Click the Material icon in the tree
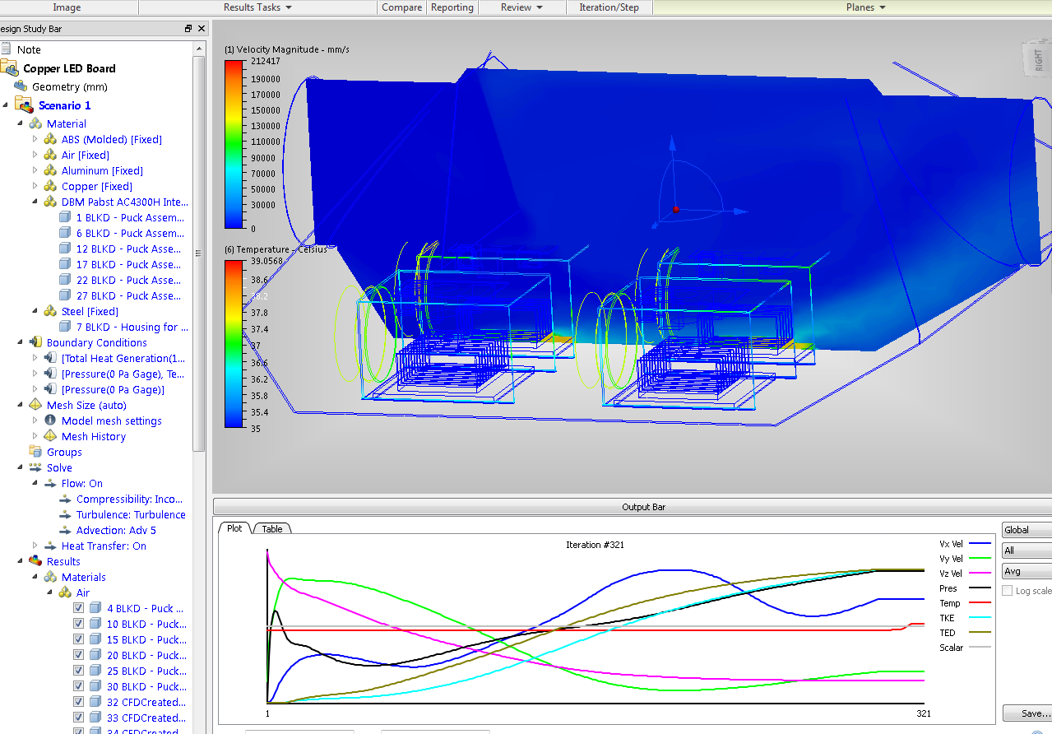Viewport: 1052px width, 734px height. point(35,123)
